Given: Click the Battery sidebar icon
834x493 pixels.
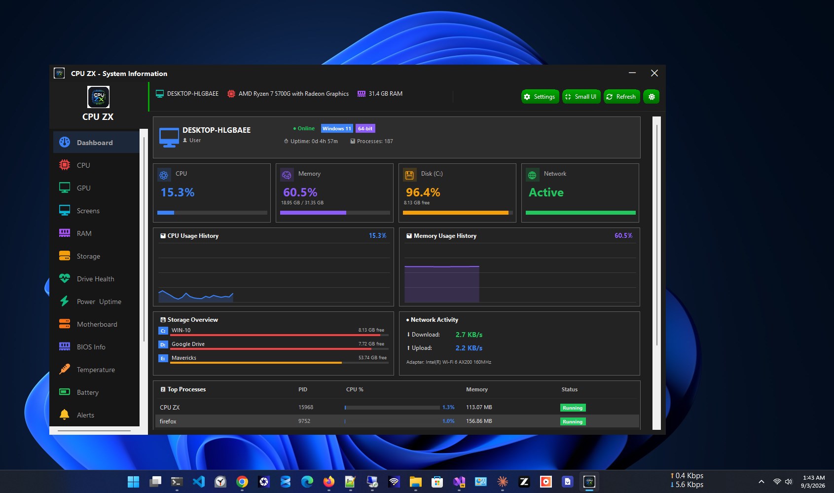Looking at the screenshot, I should pos(65,392).
